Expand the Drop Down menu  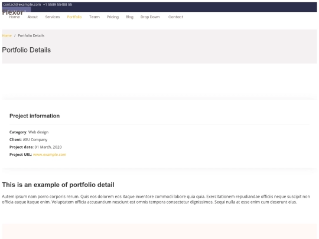150,17
